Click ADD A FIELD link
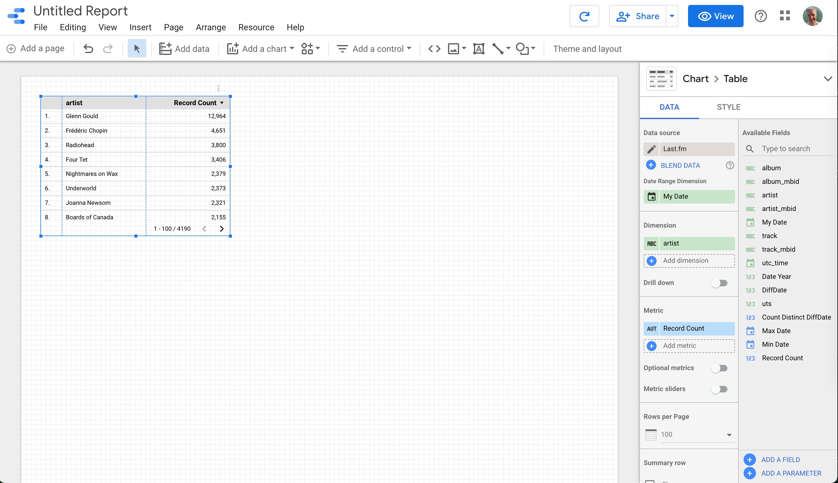 tap(780, 460)
